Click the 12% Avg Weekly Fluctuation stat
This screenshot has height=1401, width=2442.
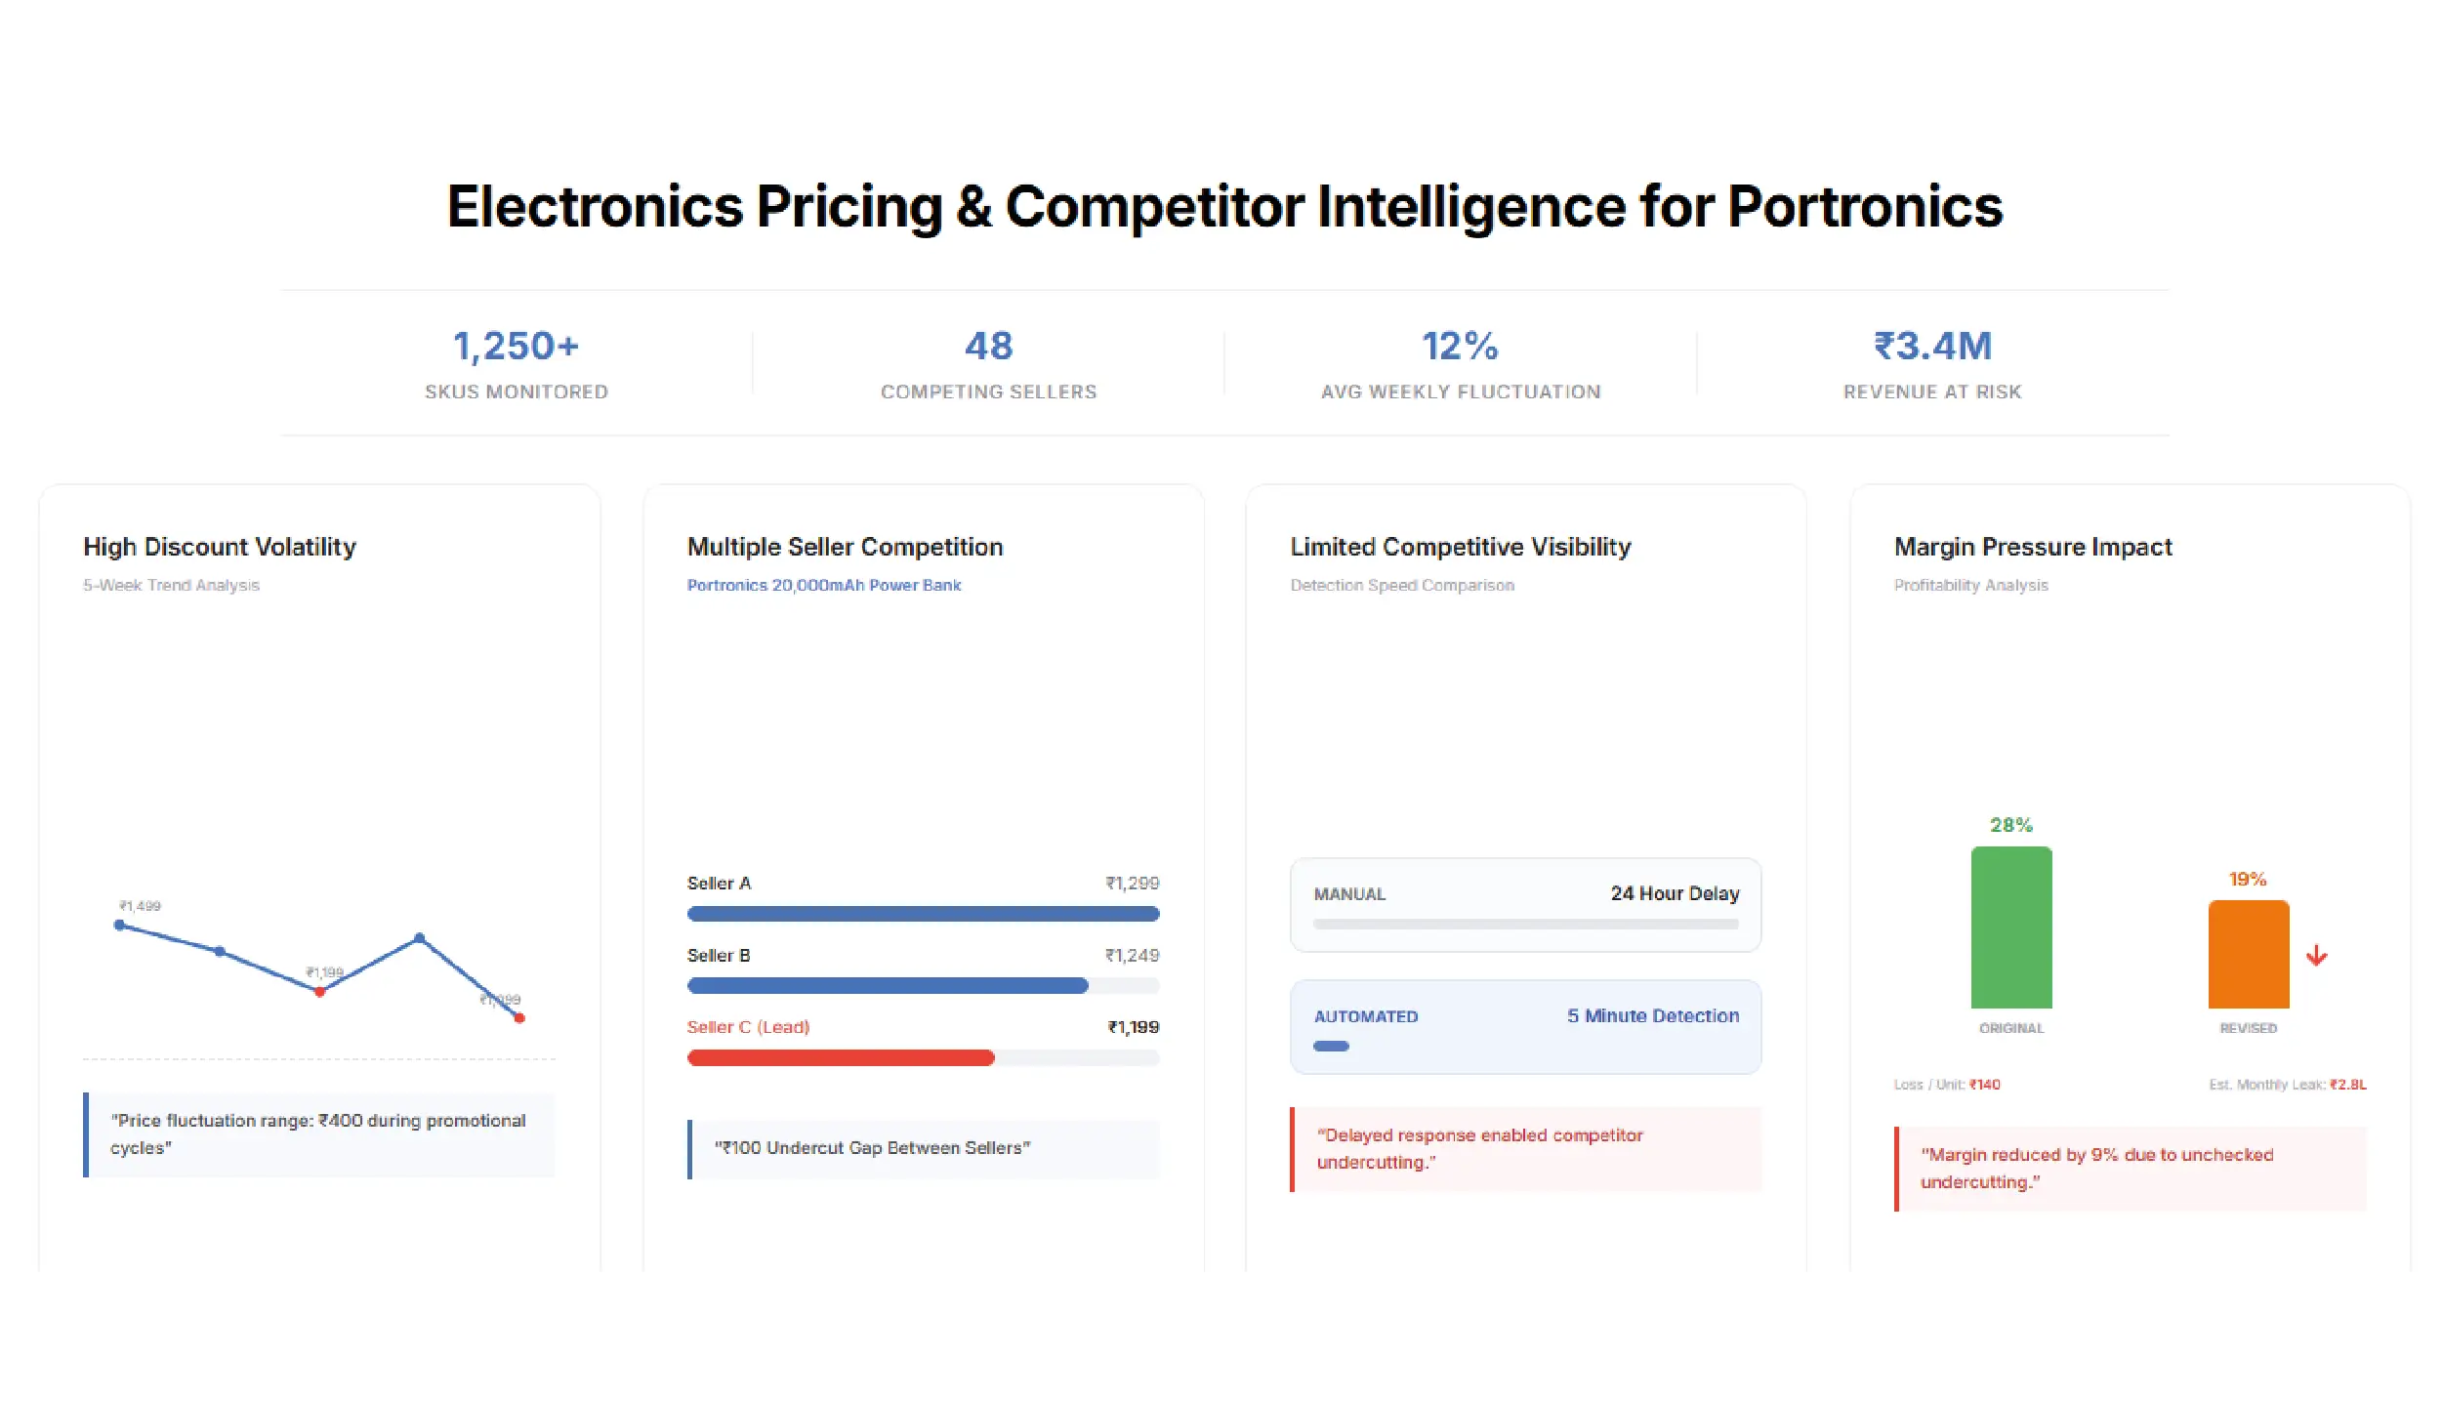pos(1461,363)
